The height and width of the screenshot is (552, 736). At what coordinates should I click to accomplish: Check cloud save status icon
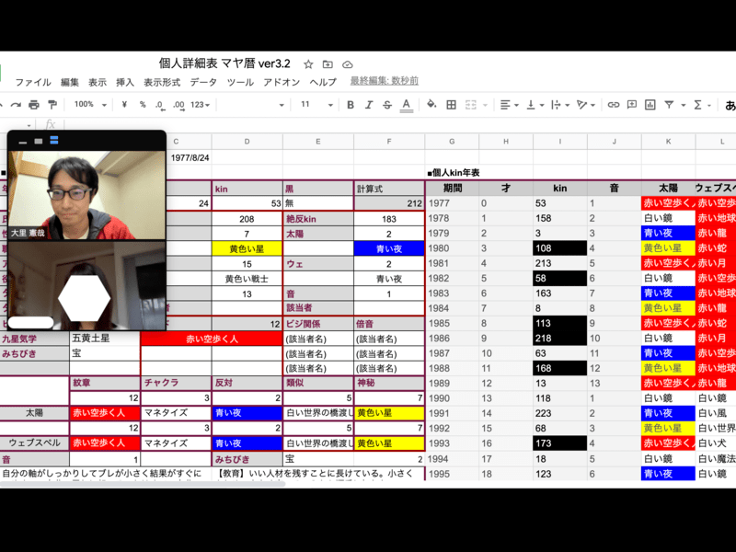point(348,64)
